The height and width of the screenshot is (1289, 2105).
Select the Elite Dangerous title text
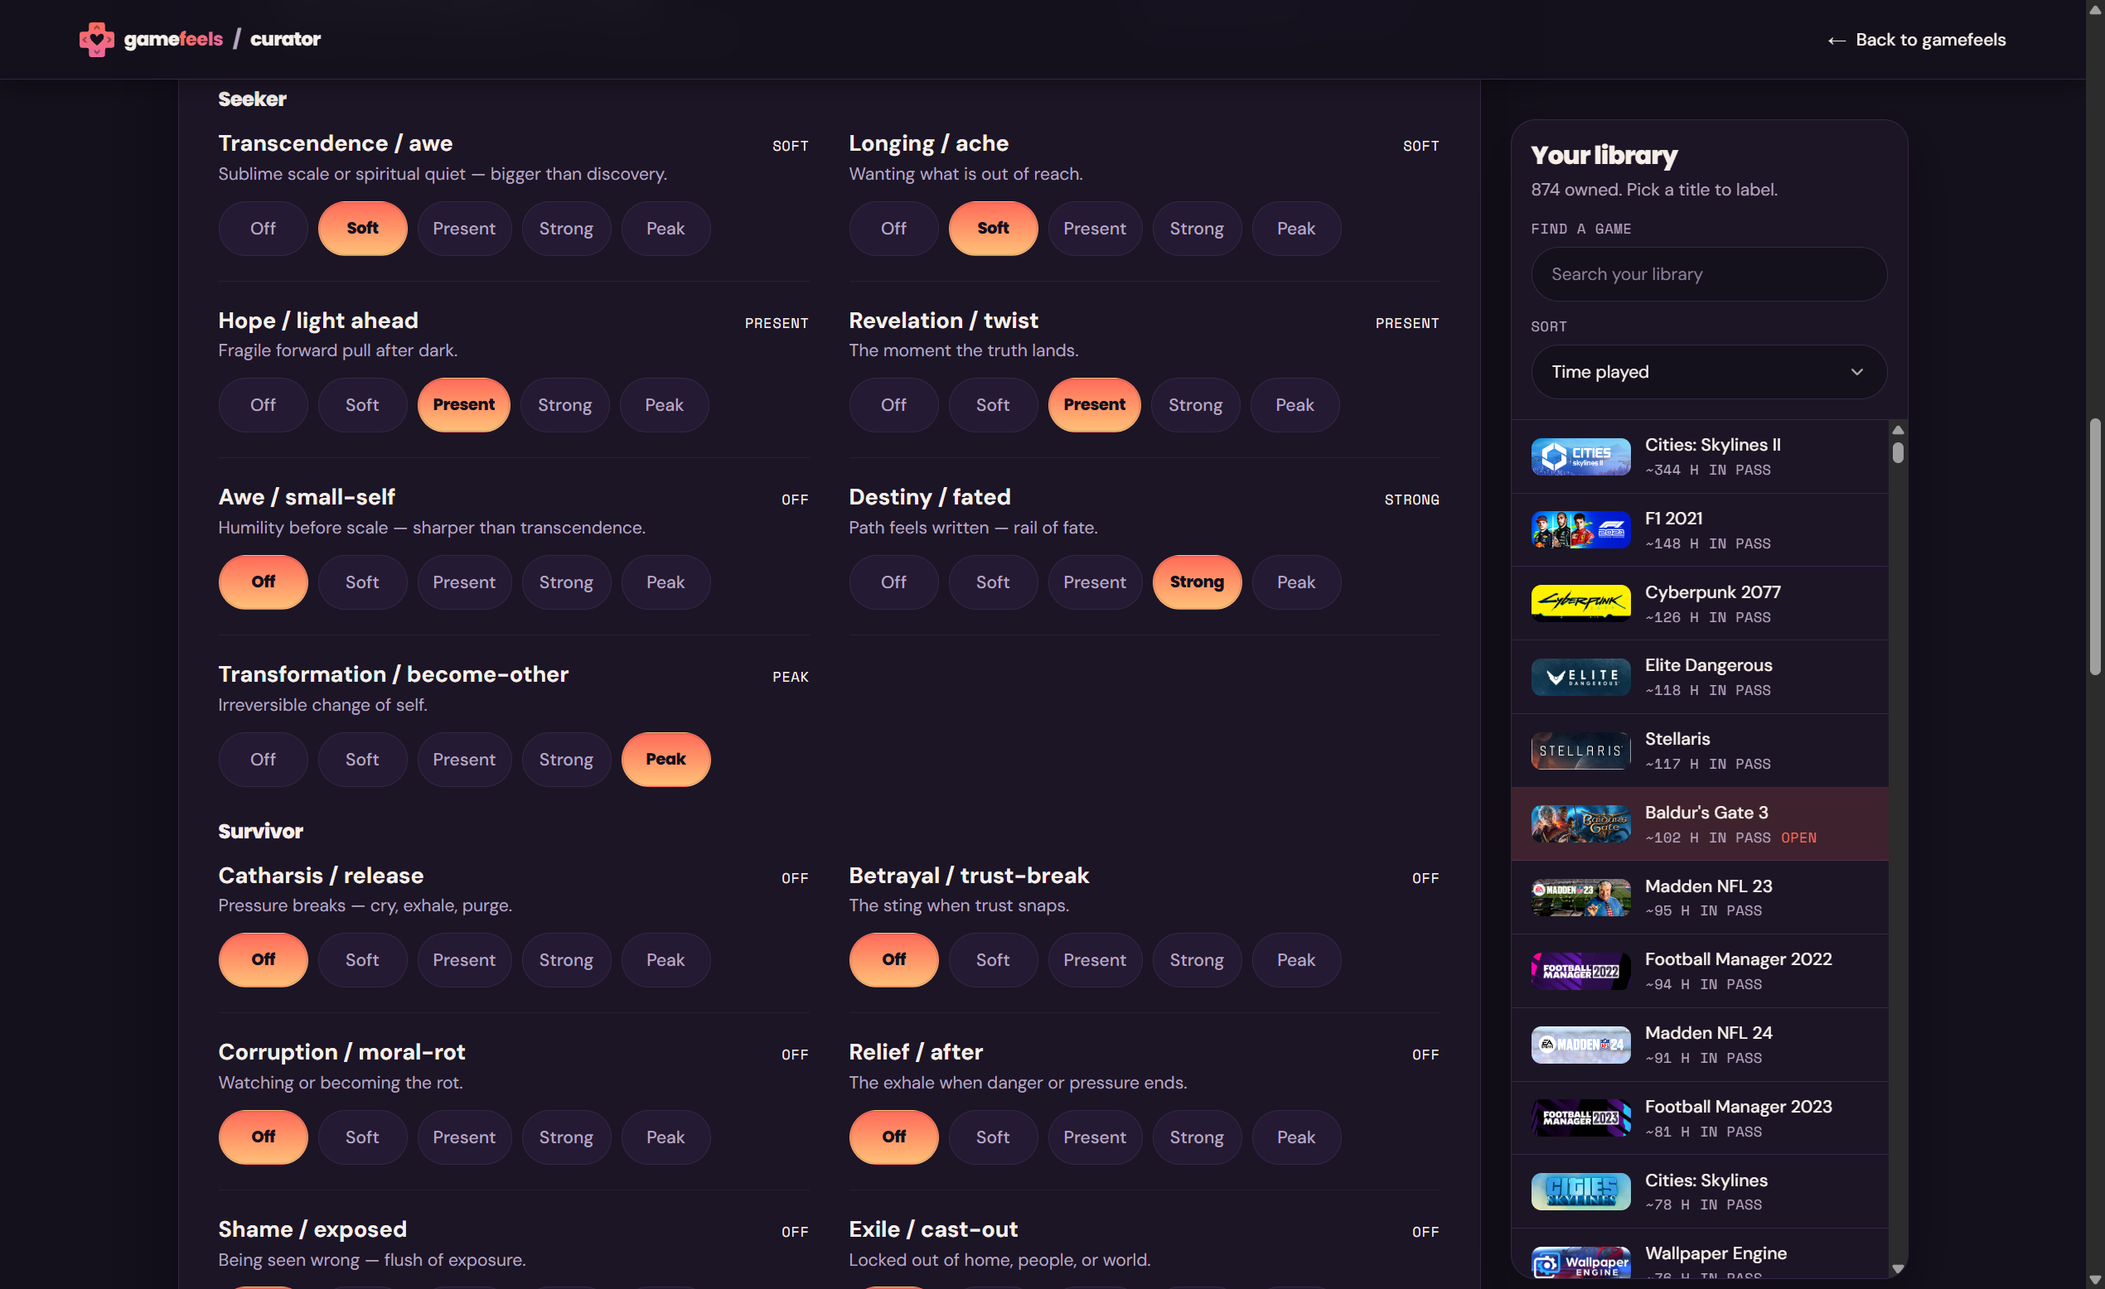(1709, 665)
